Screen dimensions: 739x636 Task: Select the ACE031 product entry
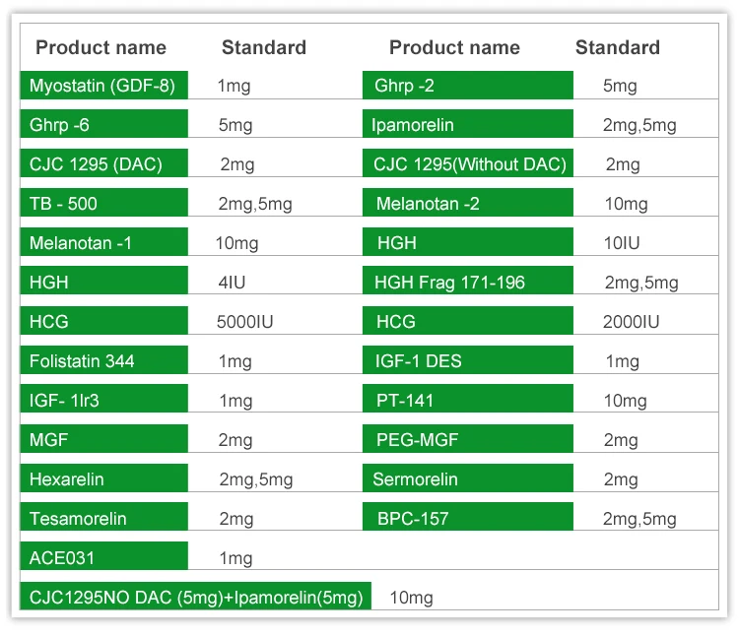pos(102,558)
